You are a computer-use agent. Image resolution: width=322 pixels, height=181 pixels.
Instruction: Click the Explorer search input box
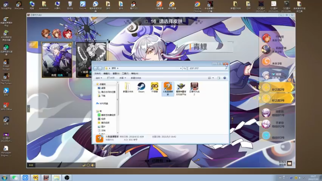pos(206,68)
